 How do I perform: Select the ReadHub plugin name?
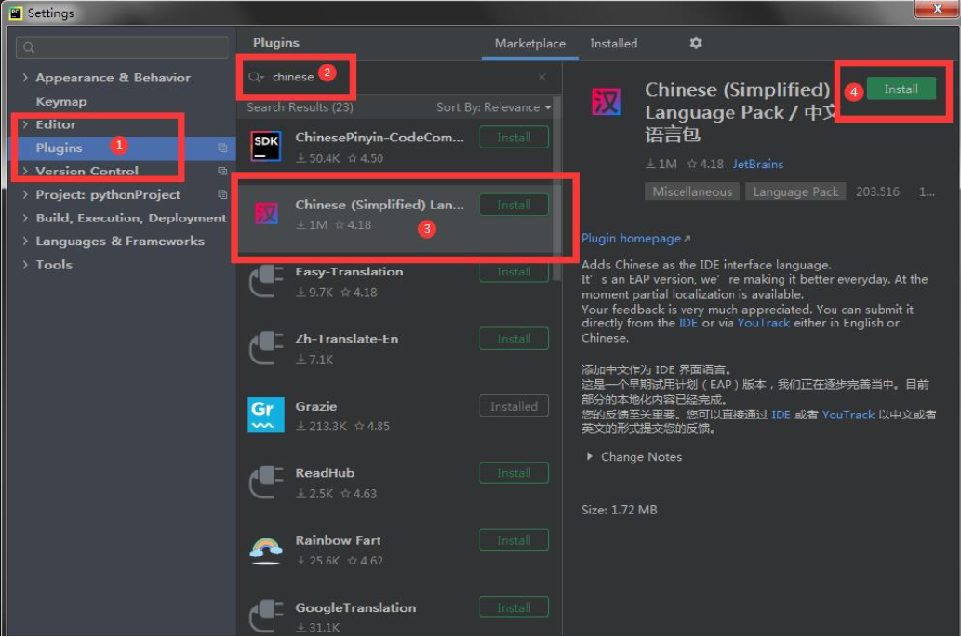[325, 472]
